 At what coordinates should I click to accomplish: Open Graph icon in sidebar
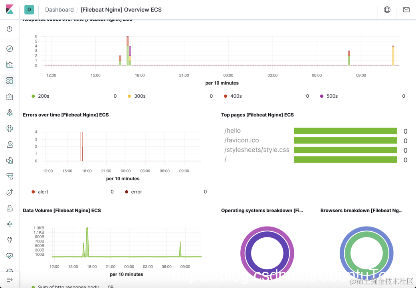click(10, 224)
